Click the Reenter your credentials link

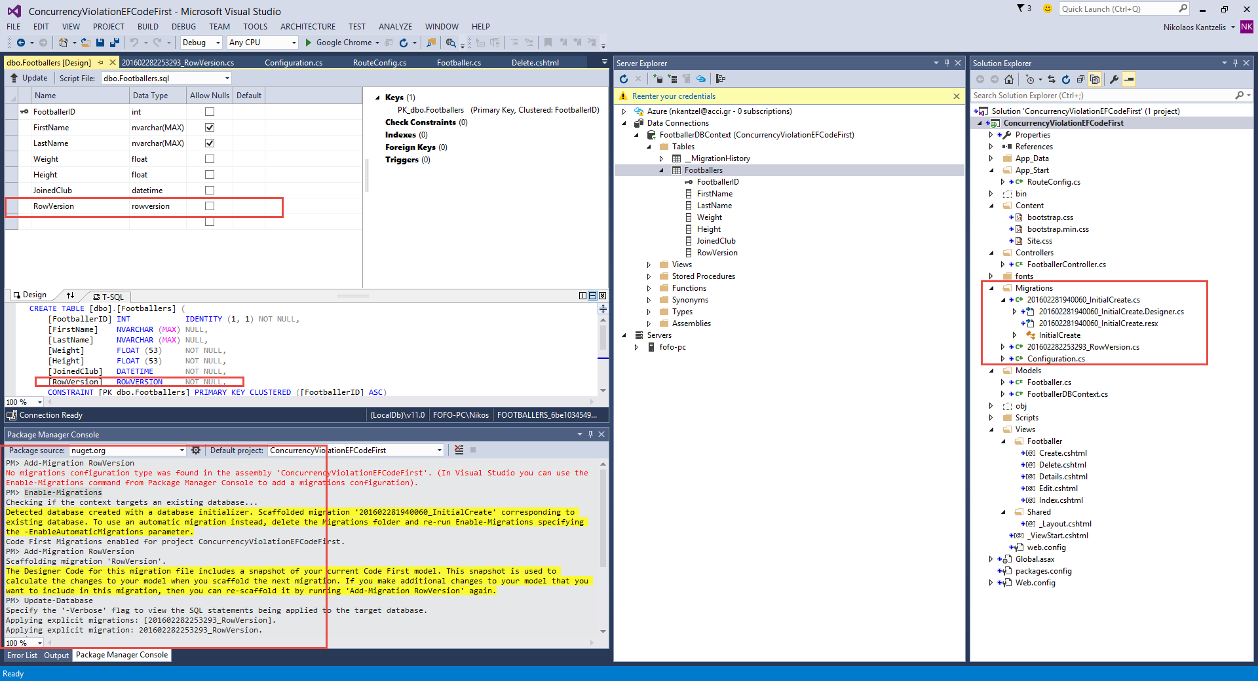pyautogui.click(x=674, y=96)
